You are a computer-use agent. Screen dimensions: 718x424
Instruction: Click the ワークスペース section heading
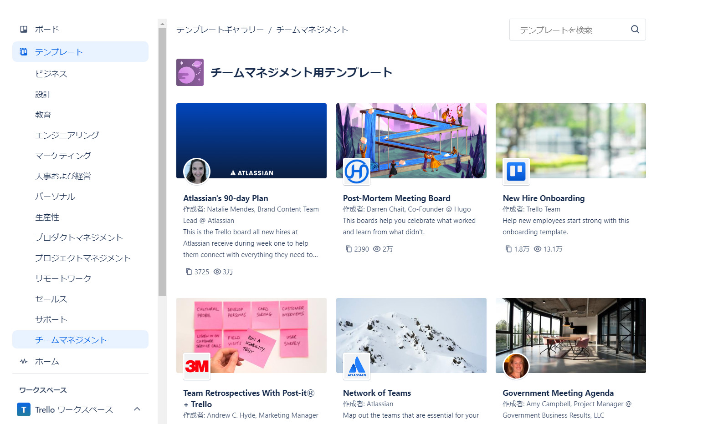click(x=43, y=390)
